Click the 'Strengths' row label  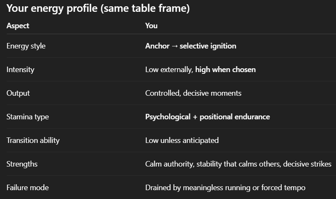click(x=22, y=164)
